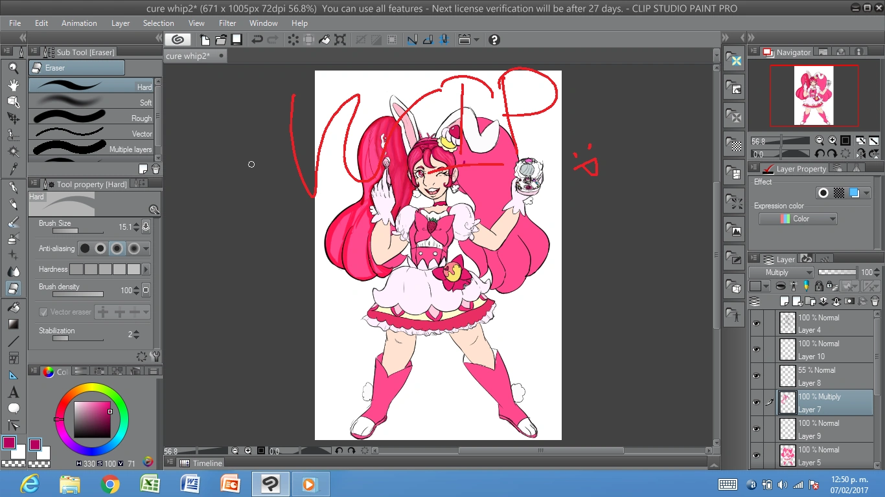Expand the Anti-aliasing options arrow
The height and width of the screenshot is (497, 885).
pos(146,248)
